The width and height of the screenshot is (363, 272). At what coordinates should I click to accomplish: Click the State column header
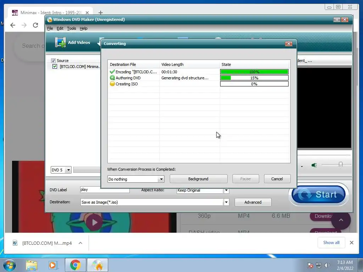click(255, 64)
